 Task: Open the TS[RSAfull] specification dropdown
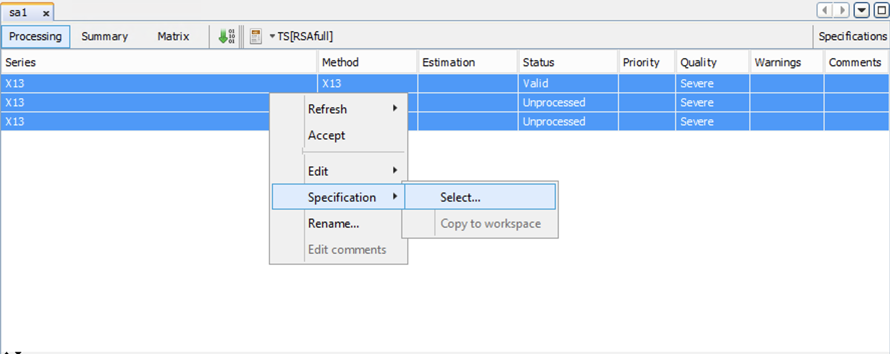click(301, 36)
